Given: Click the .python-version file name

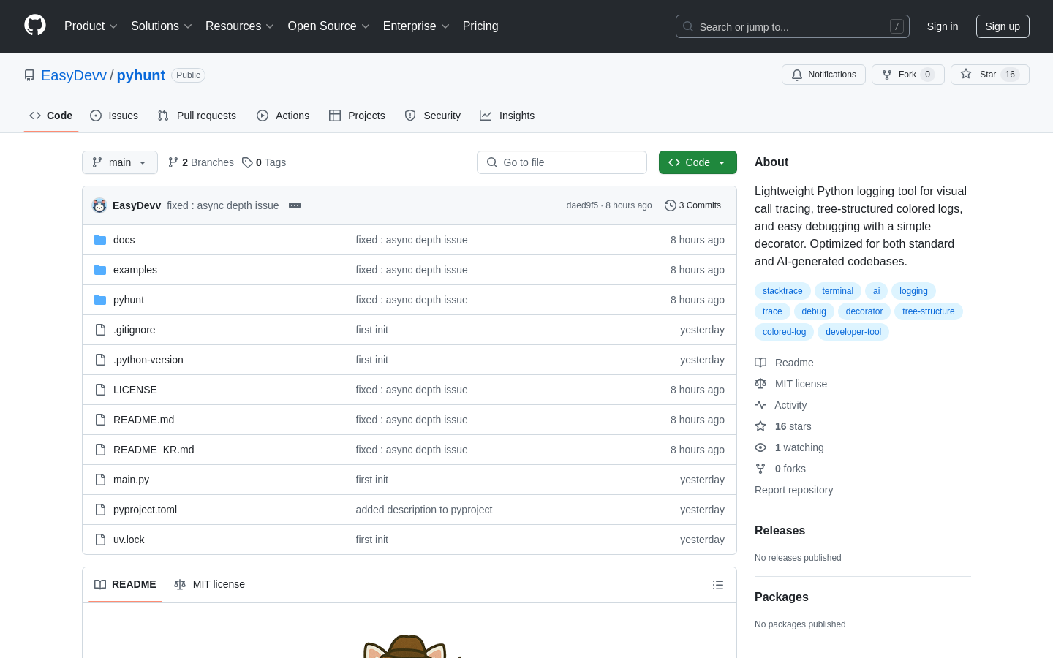Looking at the screenshot, I should (x=148, y=360).
